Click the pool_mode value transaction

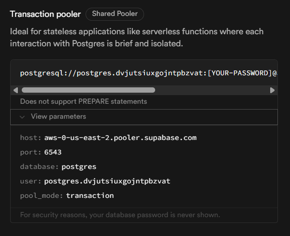(90, 195)
